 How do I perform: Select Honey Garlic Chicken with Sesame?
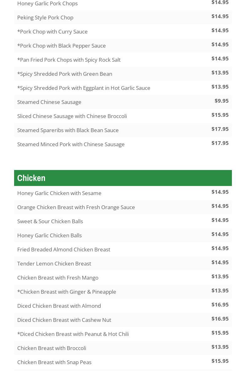[x=59, y=193]
